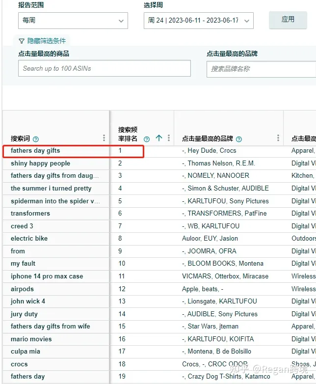This screenshot has height=384, width=316.
Task: Click brands cell Star Wars, jteman
Action: tap(210, 326)
